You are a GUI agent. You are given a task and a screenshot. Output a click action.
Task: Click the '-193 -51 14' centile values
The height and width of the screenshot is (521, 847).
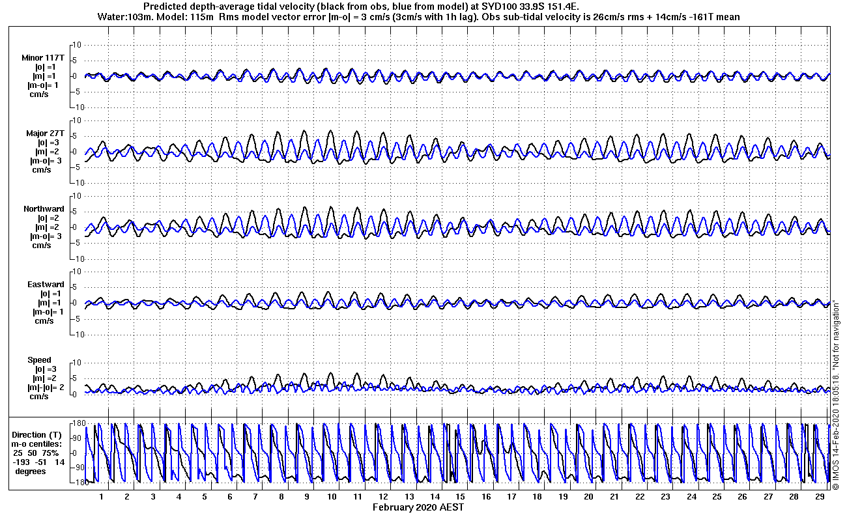(x=38, y=462)
